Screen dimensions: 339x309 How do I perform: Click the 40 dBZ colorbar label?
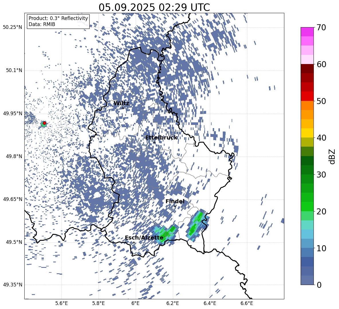click(321, 138)
